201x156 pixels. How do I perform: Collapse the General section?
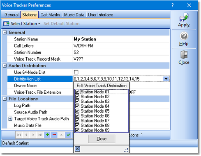tap(5, 32)
